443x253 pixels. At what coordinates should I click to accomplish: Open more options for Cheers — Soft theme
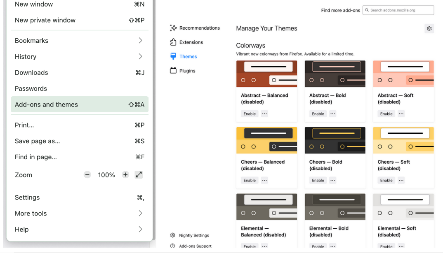pos(401,180)
